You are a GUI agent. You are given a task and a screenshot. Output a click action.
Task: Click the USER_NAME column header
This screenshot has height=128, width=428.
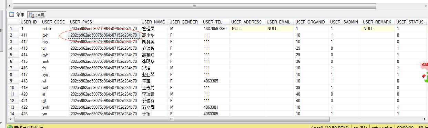tap(154, 22)
